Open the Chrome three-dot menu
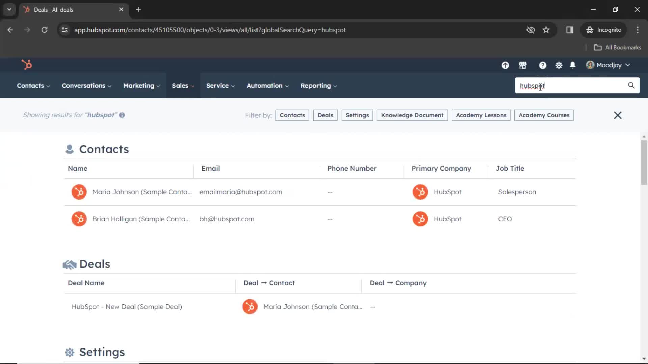Image resolution: width=648 pixels, height=364 pixels. click(x=638, y=30)
